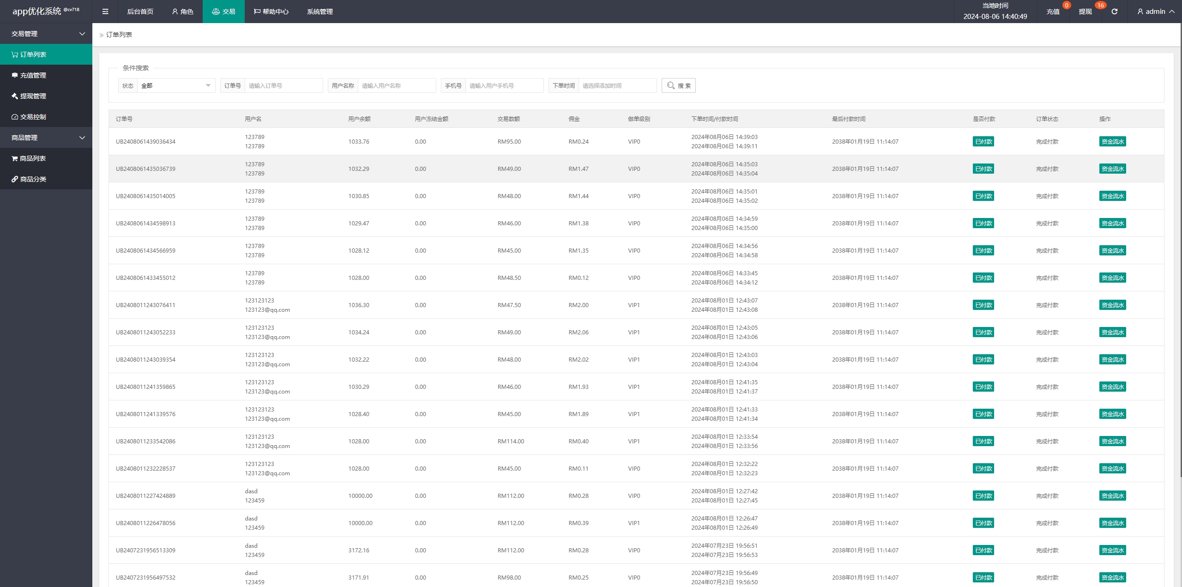
Task: Go to 后台首页 tab
Action: click(140, 12)
